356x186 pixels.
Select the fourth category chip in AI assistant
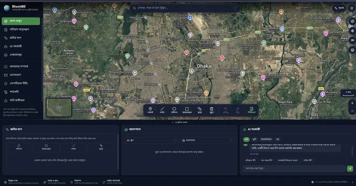[x=277, y=139]
